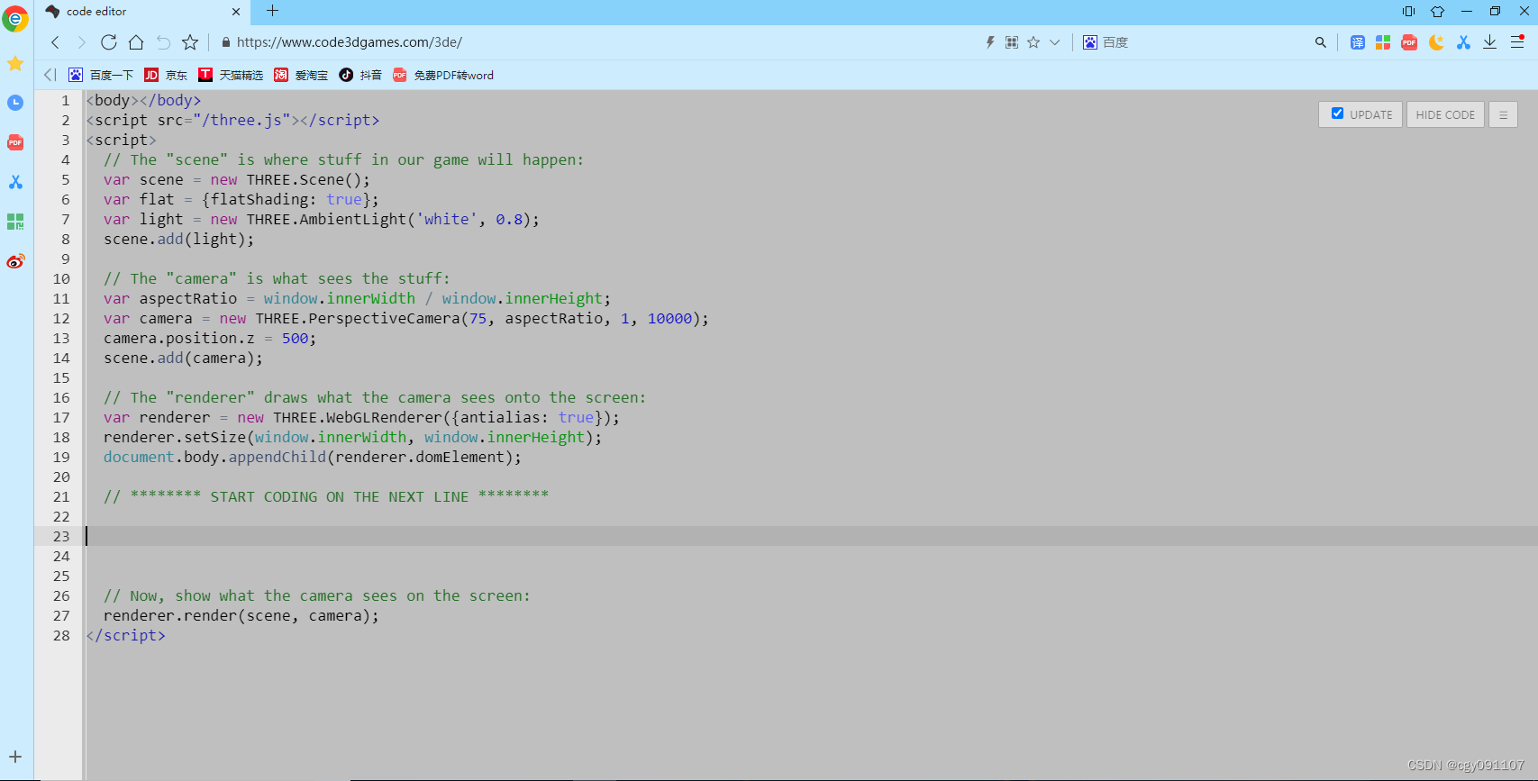The width and height of the screenshot is (1538, 781).
Task: Open the editor hamburger menu
Action: 1503,114
